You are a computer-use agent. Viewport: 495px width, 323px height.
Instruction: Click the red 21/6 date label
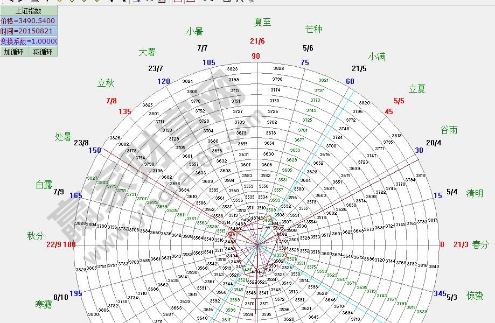(x=257, y=41)
